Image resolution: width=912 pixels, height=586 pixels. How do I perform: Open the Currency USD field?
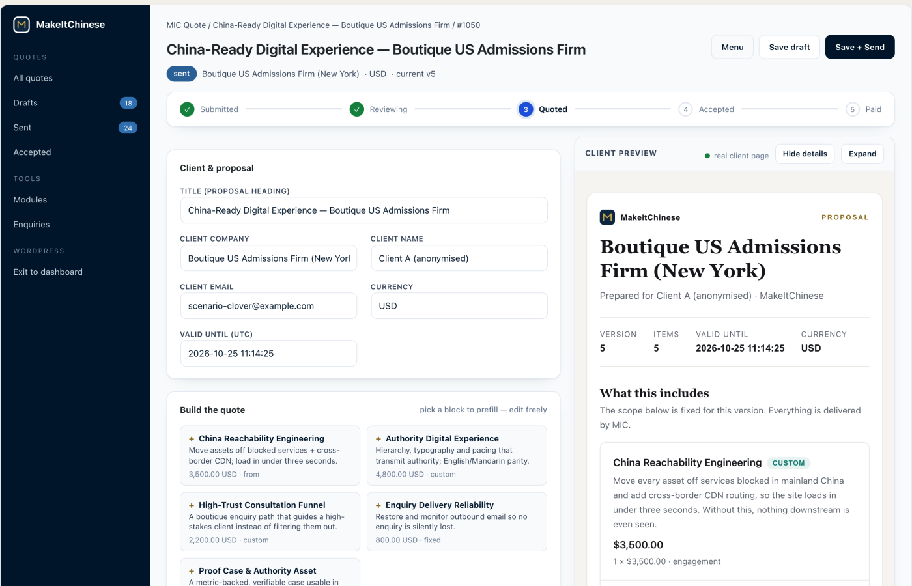[x=459, y=306]
